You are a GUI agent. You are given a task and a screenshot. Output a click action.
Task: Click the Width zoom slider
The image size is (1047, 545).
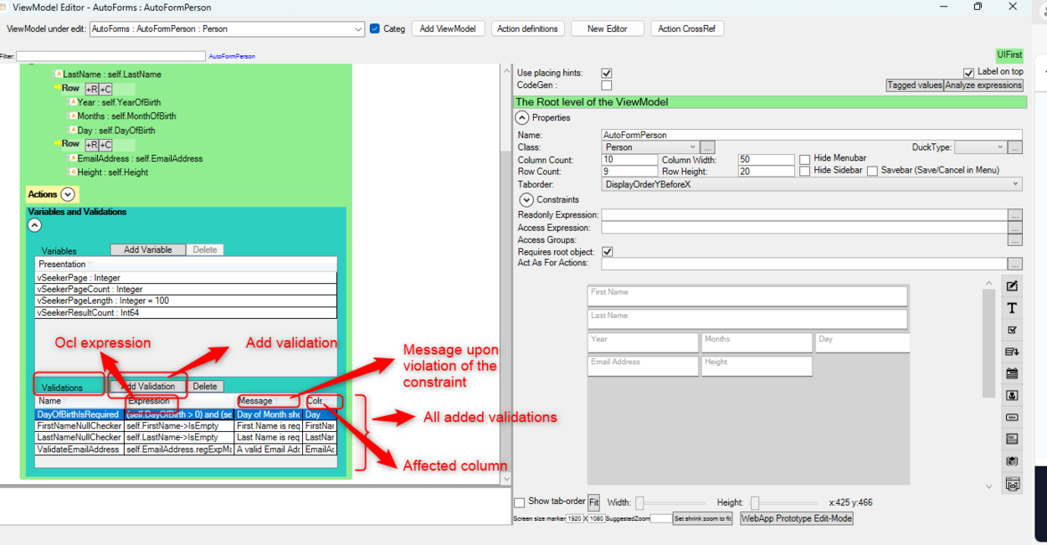(670, 502)
